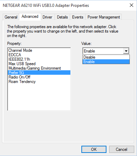Close the Adapter Properties window
The width and height of the screenshot is (137, 156).
pyautogui.click(x=132, y=5)
